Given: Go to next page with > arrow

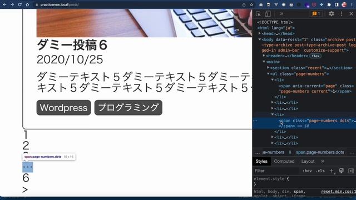Looking at the screenshot, I should (25, 189).
